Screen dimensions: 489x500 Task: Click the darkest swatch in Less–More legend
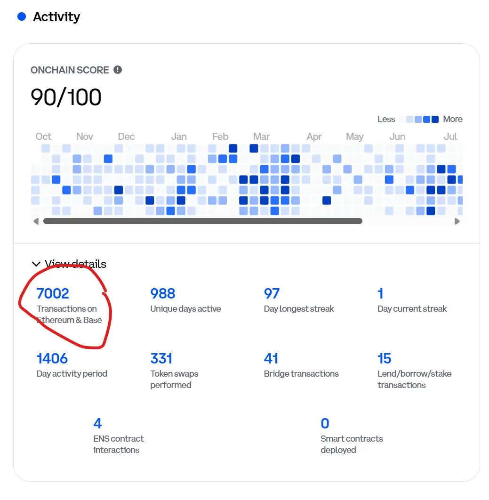pos(435,119)
